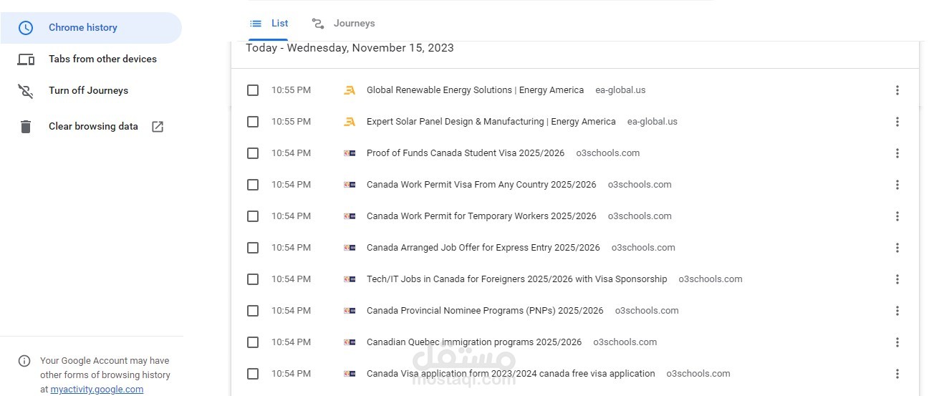Click favicon of Canada Visa application form entry
The image size is (929, 396).
(350, 374)
